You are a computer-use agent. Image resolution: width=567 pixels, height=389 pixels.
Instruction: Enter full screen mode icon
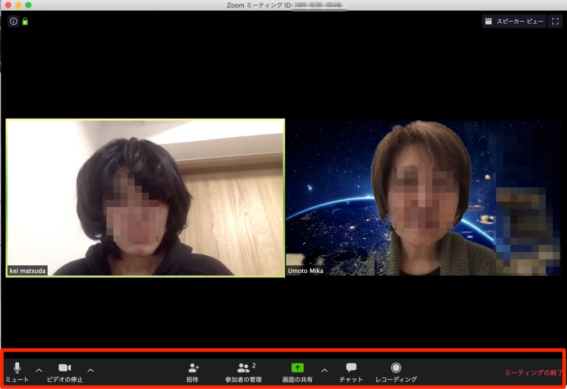click(555, 22)
